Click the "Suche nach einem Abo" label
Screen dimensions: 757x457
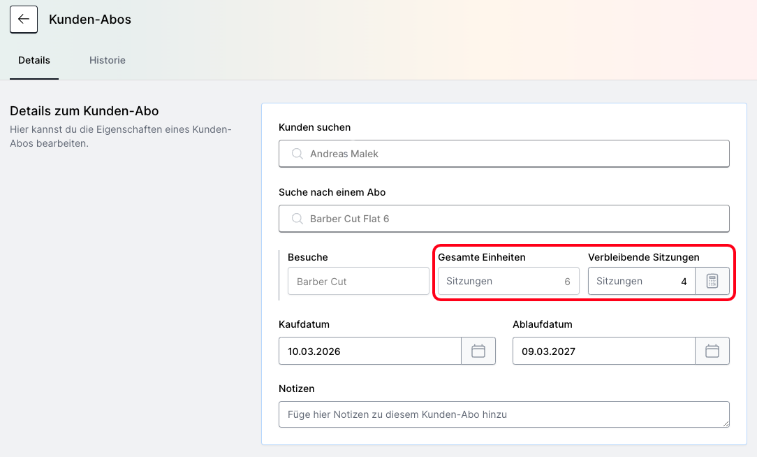click(332, 192)
